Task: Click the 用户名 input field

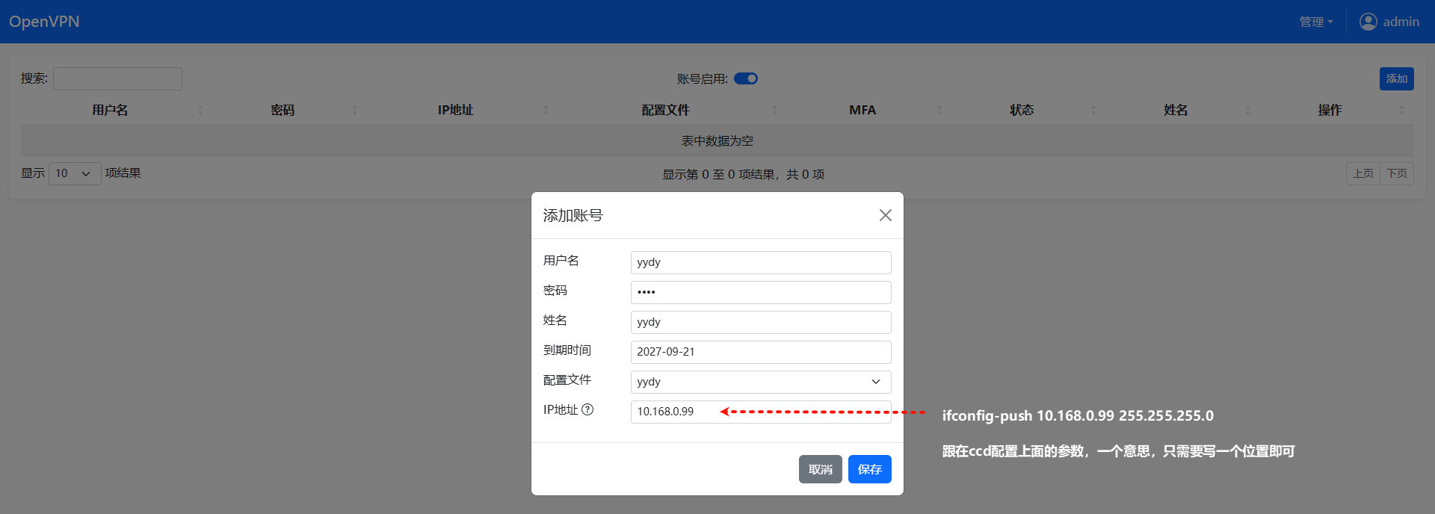Action: [x=760, y=262]
